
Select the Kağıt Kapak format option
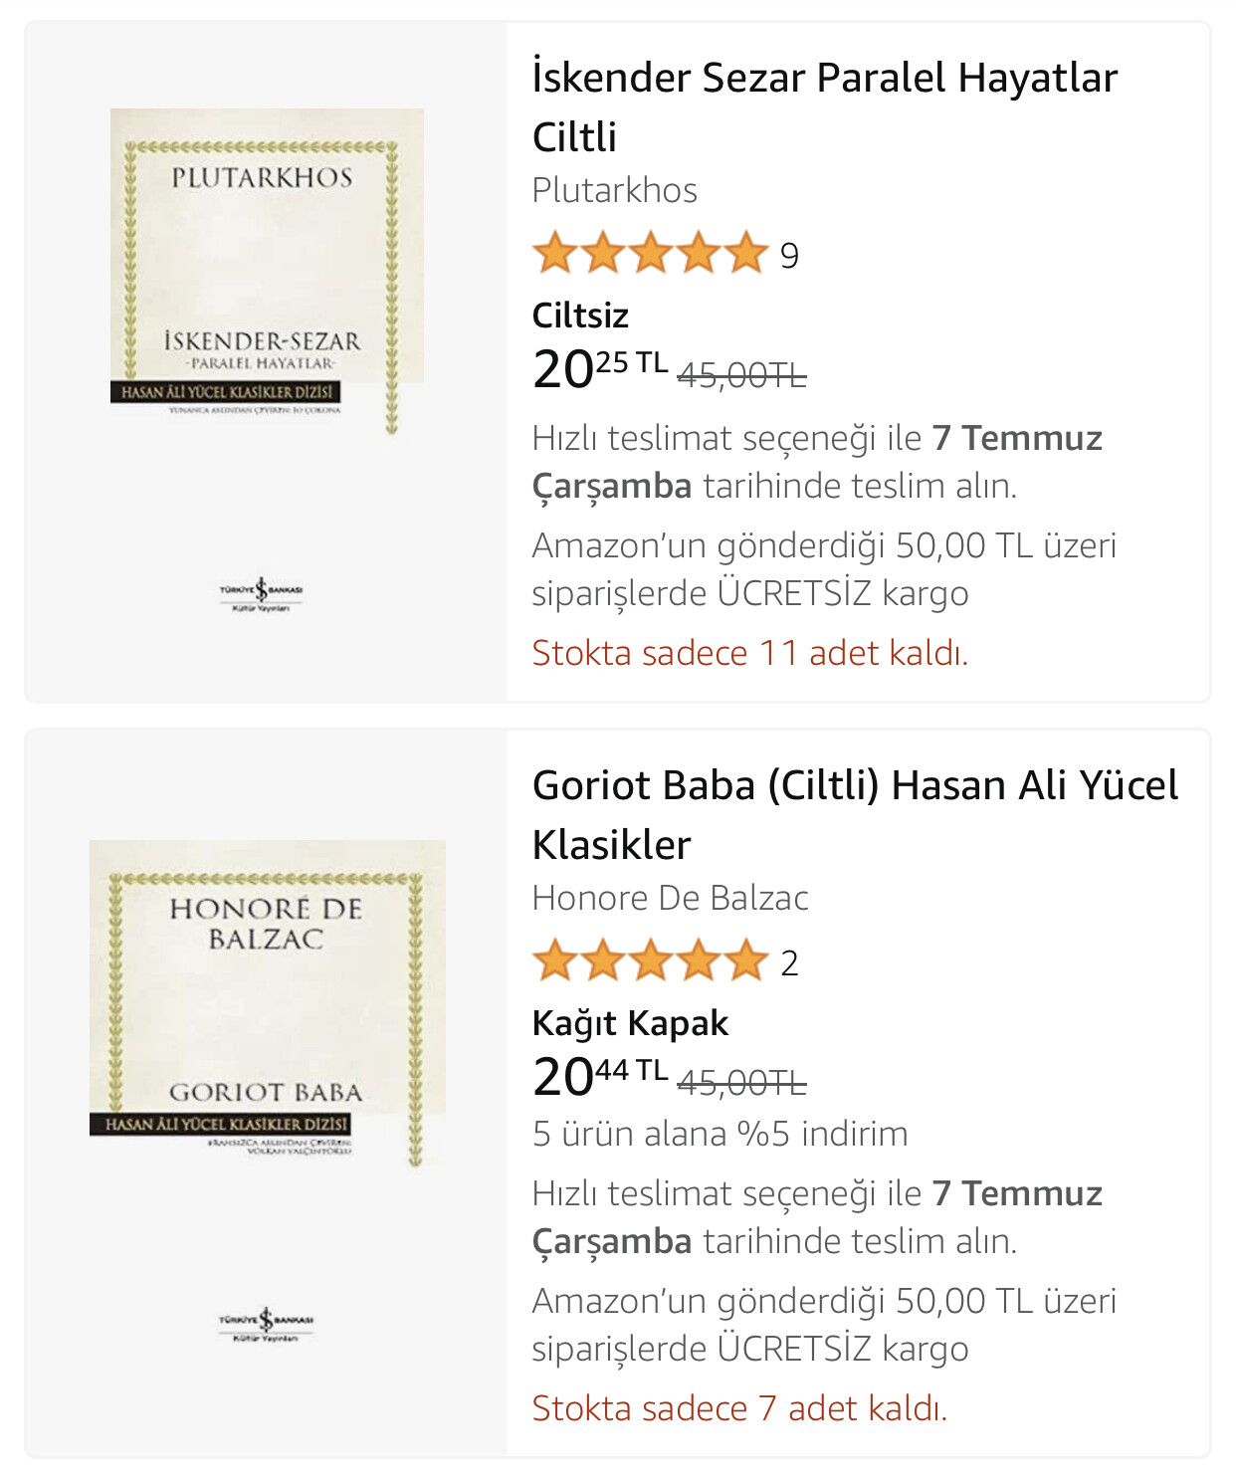pyautogui.click(x=630, y=1023)
